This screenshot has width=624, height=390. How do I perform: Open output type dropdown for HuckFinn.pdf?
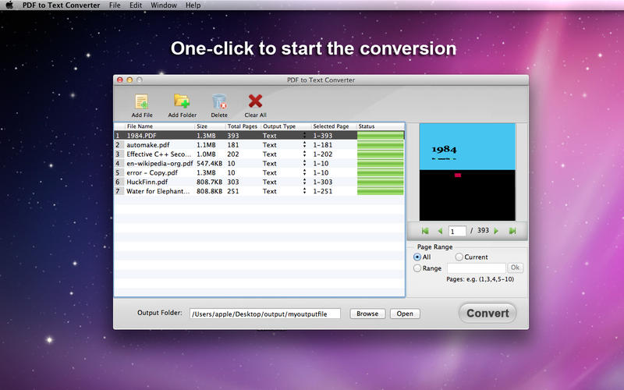coord(304,182)
